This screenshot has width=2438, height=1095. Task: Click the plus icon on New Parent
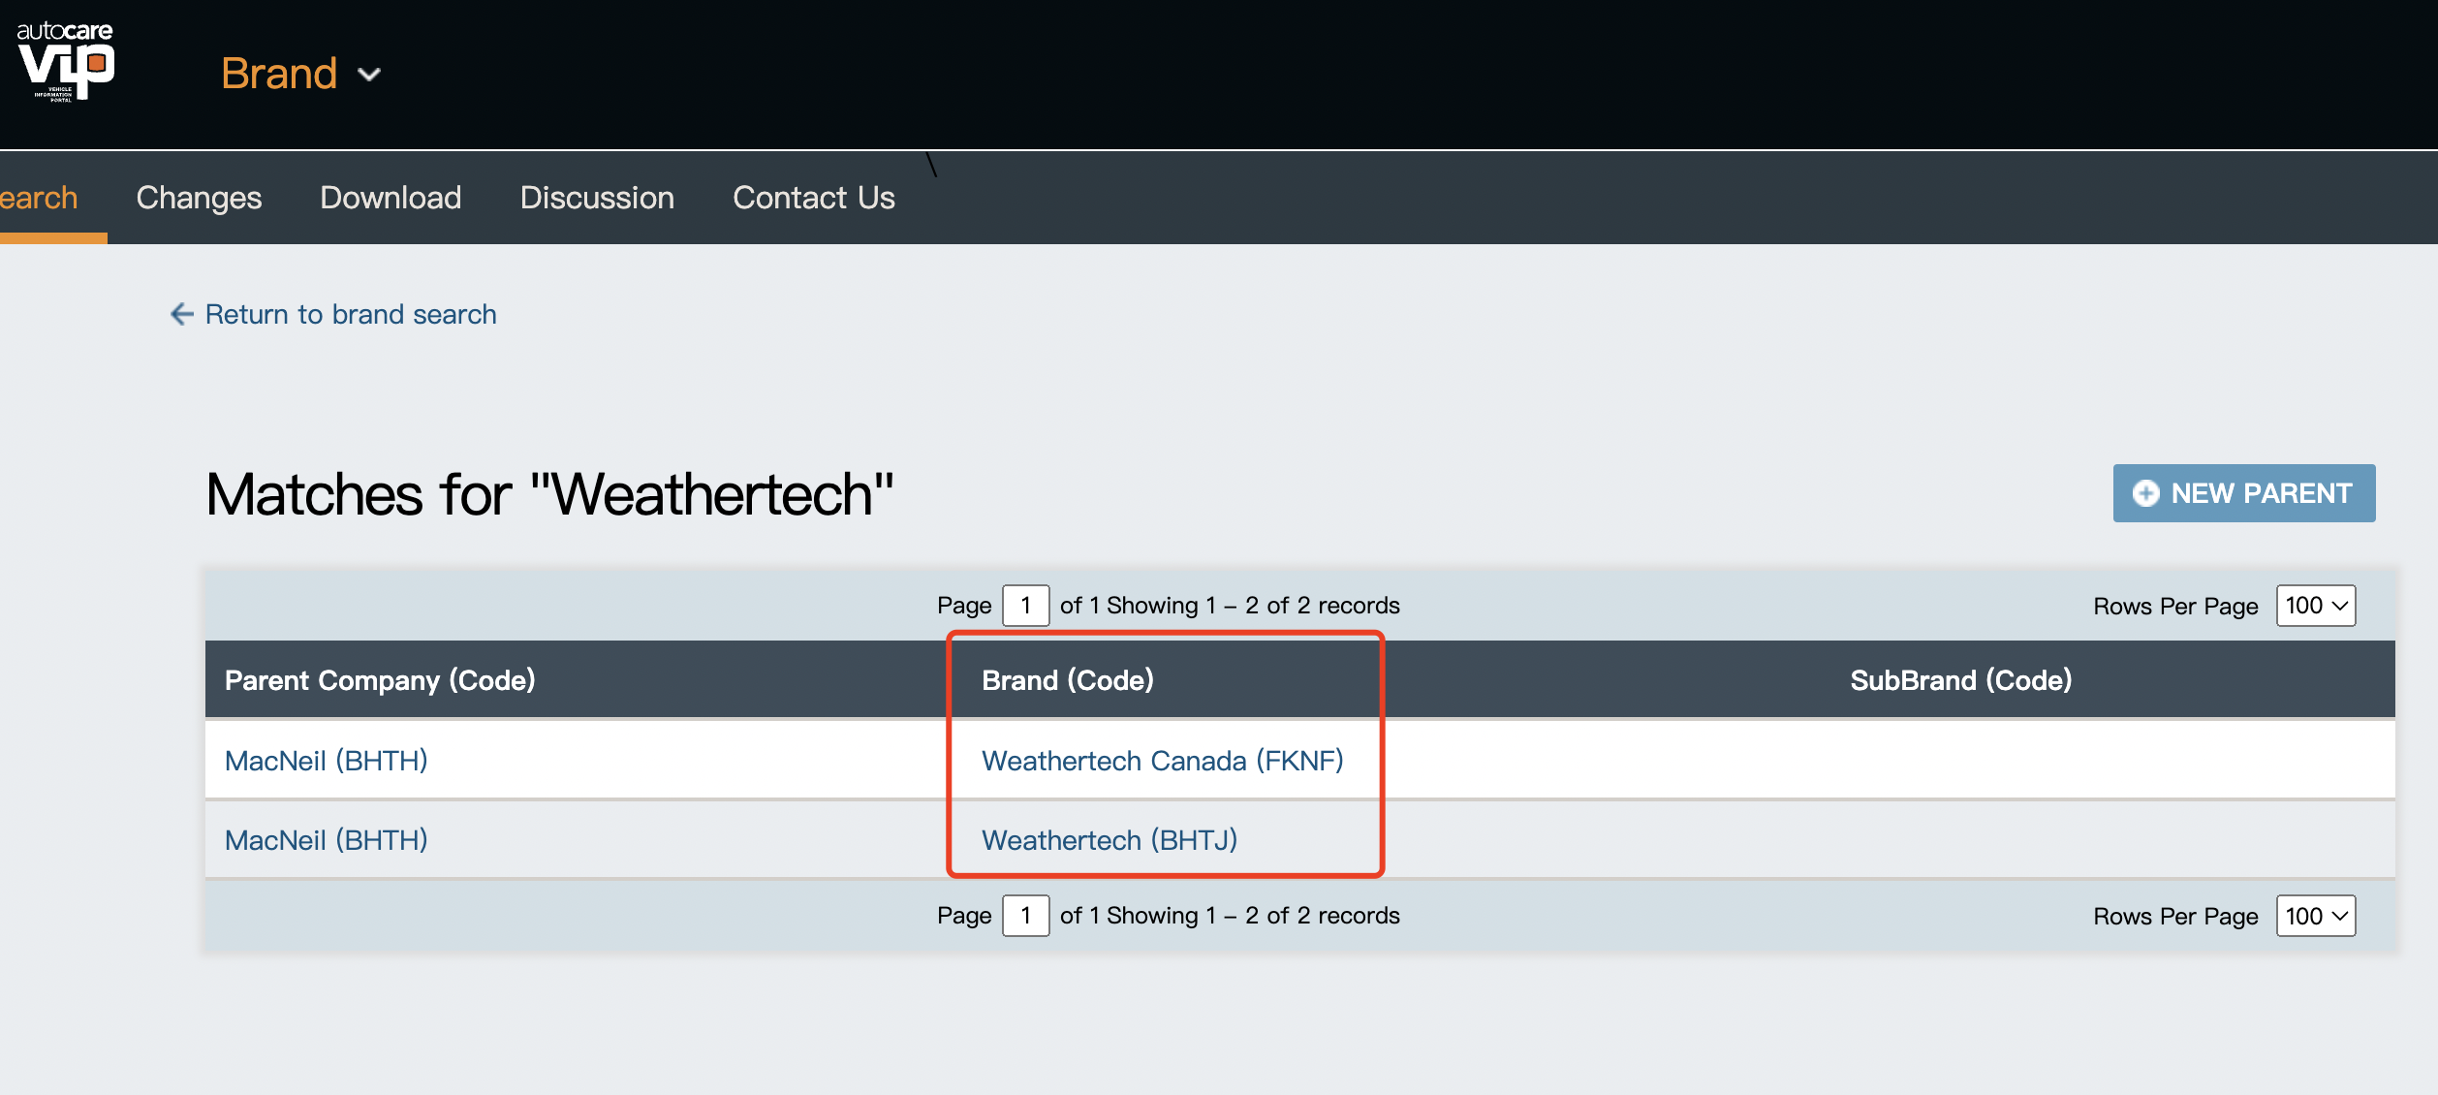click(x=2145, y=493)
